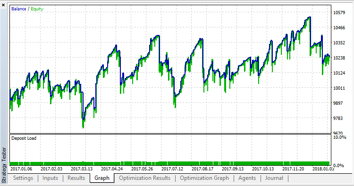The height and width of the screenshot is (186, 354).
Task: Click the 2017.05.26 date label
Action: tap(142, 169)
